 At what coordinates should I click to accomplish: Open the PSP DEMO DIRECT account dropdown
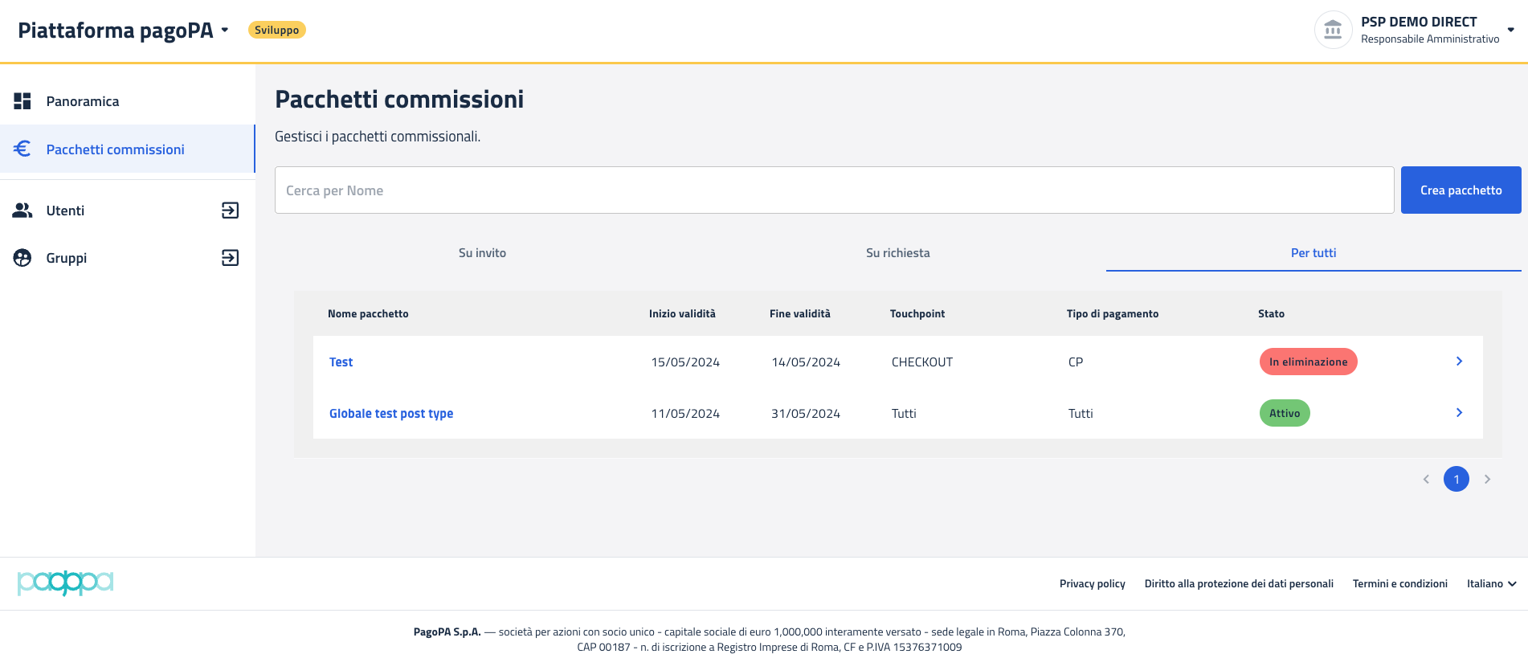pos(1510,31)
